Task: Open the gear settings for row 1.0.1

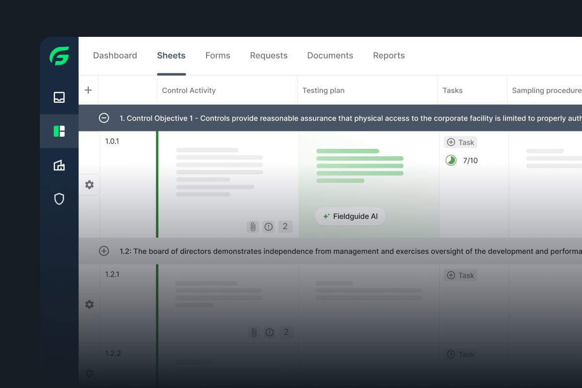Action: point(89,185)
